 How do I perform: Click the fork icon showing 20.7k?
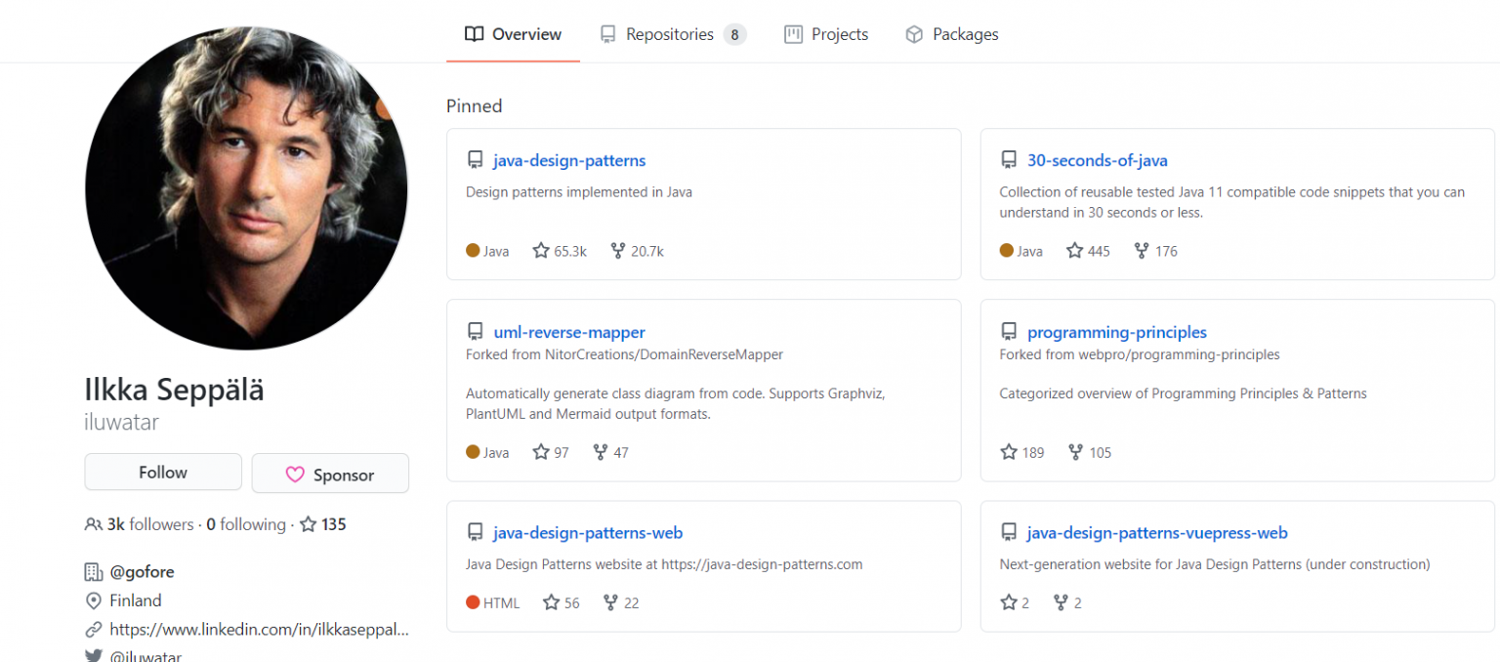617,251
